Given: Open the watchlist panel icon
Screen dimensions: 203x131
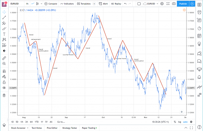Looking at the screenshot, I should pyautogui.click(x=199, y=5).
